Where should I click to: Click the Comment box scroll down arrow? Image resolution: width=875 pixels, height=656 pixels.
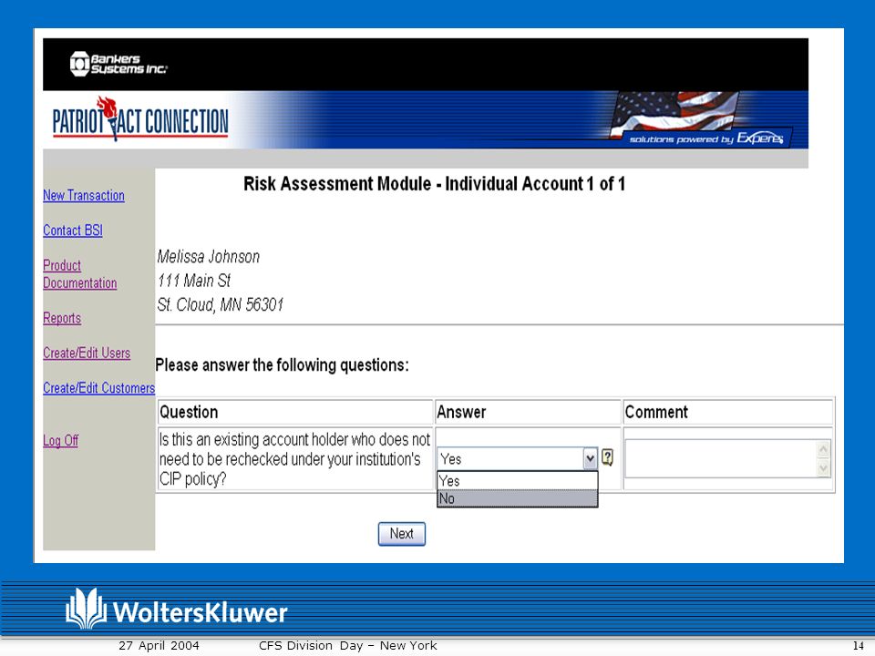823,468
